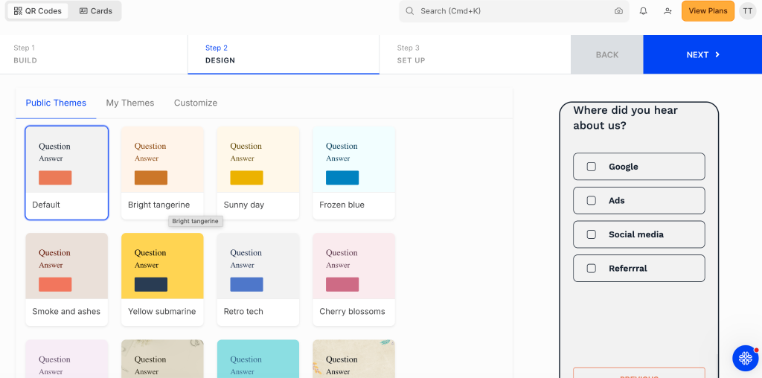
Task: Click pink swatch in Cherry blossoms theme
Action: coord(342,284)
